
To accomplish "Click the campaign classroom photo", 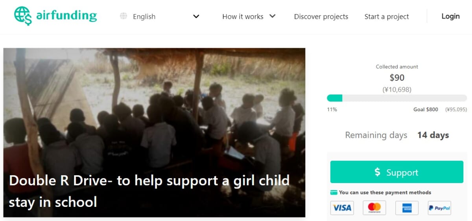I will pyautogui.click(x=154, y=110).
